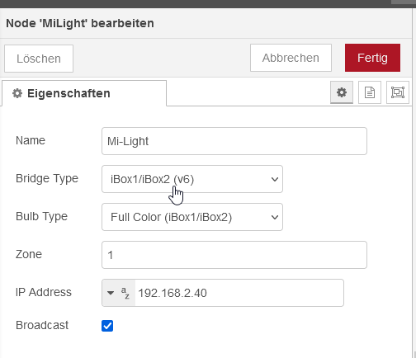Focus the Name input field

coord(234,141)
